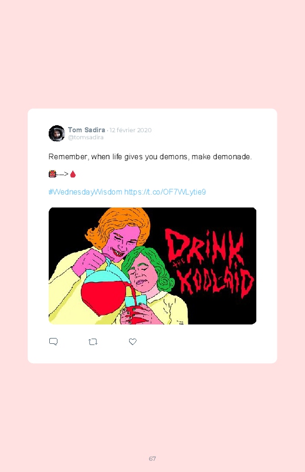Click the arrow between the two emojis
The image size is (305, 472).
click(x=63, y=174)
